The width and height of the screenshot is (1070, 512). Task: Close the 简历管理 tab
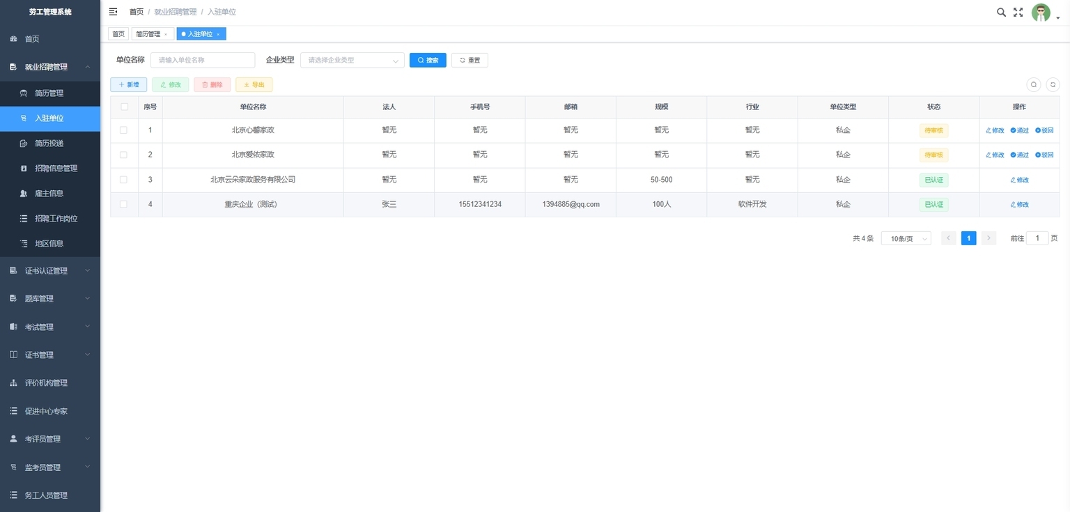(166, 34)
